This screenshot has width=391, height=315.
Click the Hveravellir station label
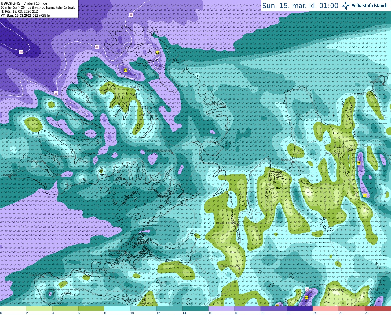[336, 290]
